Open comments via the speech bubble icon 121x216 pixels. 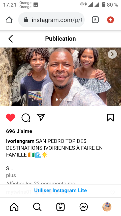(x=26, y=118)
